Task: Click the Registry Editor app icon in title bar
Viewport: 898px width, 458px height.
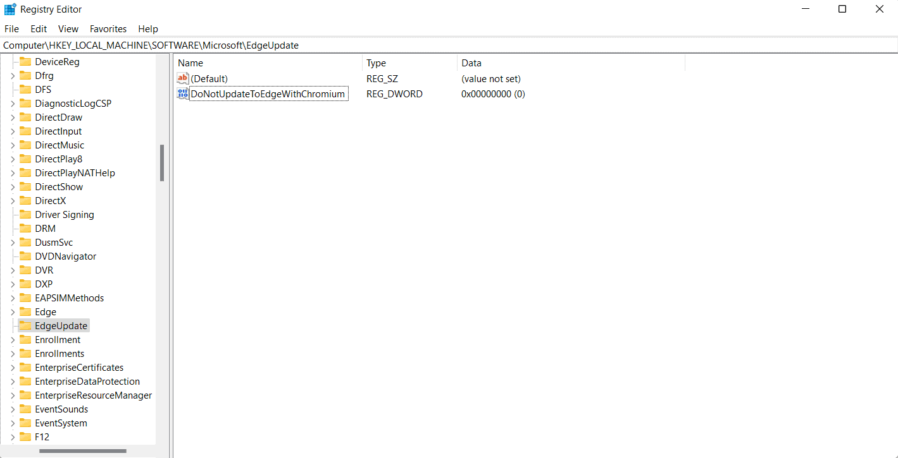Action: (10, 9)
